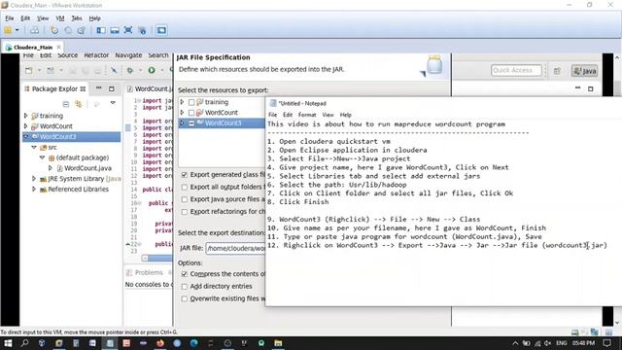This screenshot has width=622, height=350.
Task: Open Firefox from Windows taskbar
Action: coord(160,343)
